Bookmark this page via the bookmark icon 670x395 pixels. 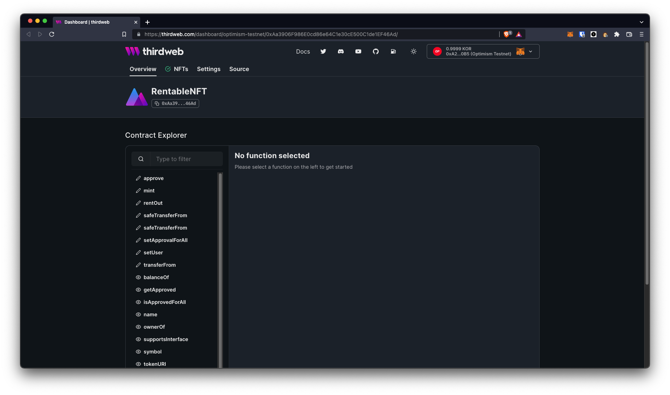click(x=124, y=34)
